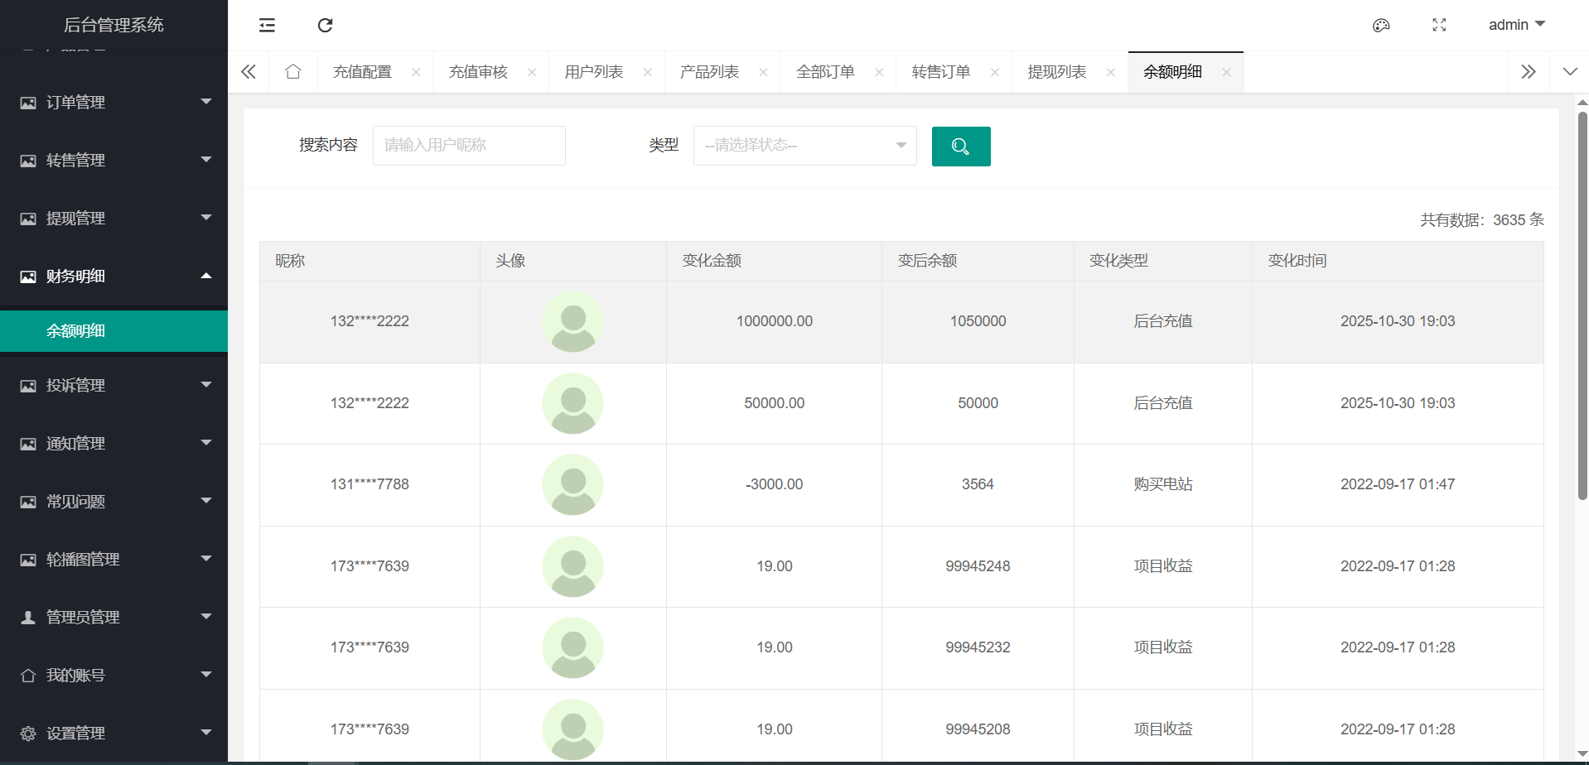Toggle fullscreen mode icon
This screenshot has width=1589, height=765.
point(1439,25)
